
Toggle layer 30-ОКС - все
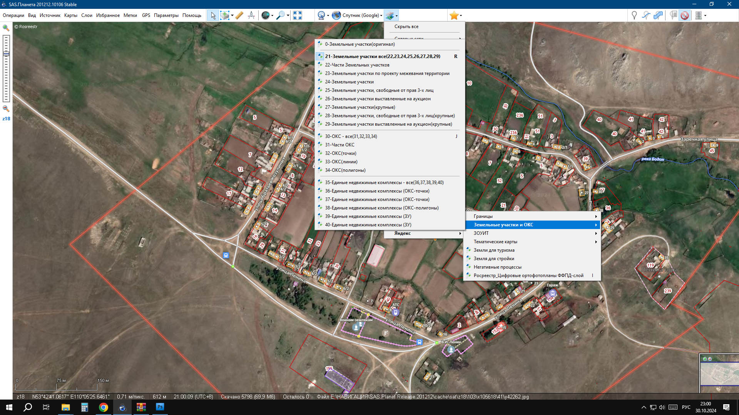pos(351,136)
